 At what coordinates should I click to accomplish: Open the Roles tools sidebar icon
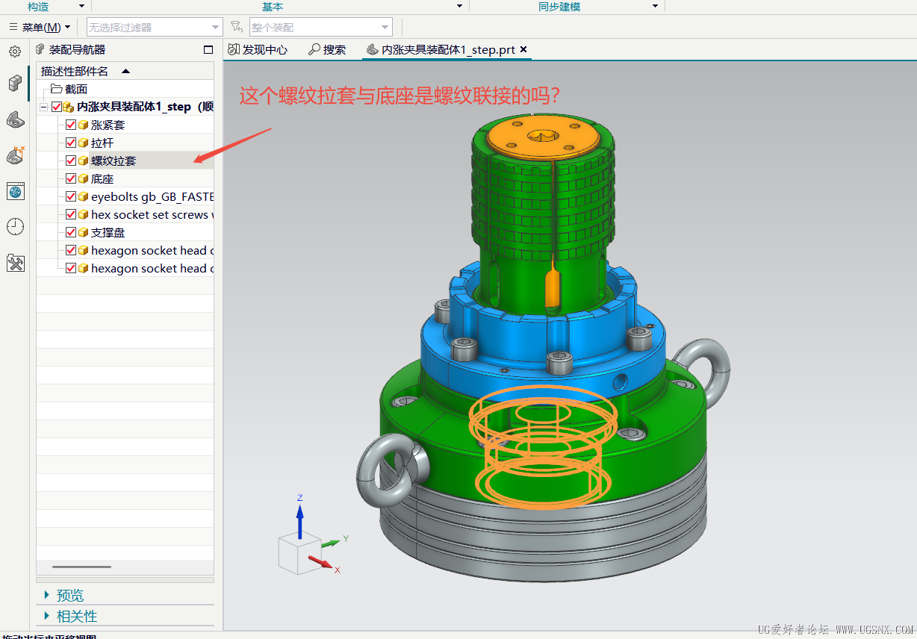(16, 263)
